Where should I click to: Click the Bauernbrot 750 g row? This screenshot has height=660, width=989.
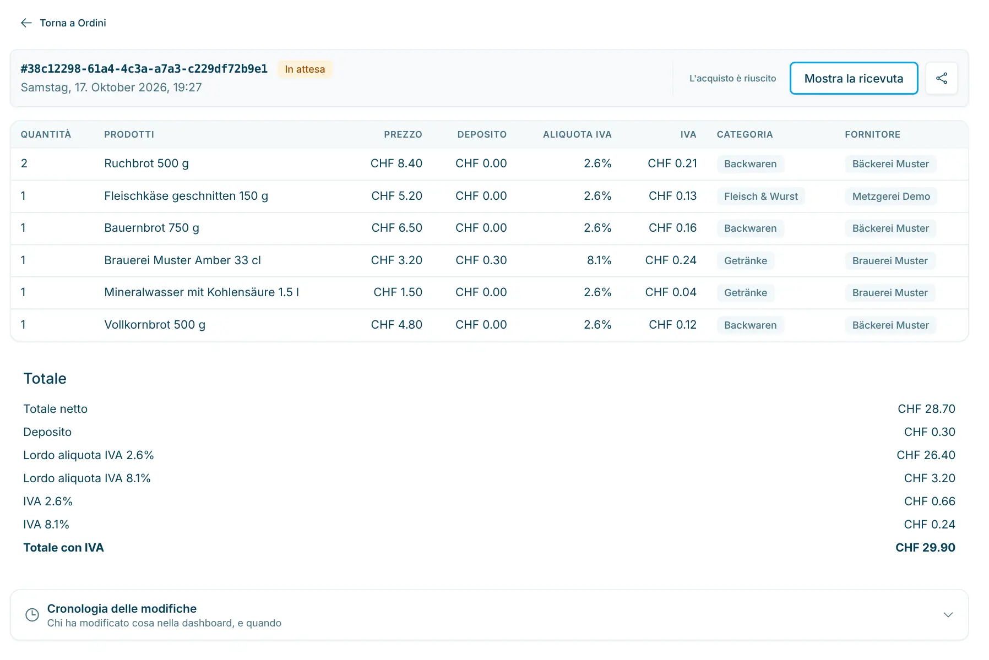tap(489, 228)
